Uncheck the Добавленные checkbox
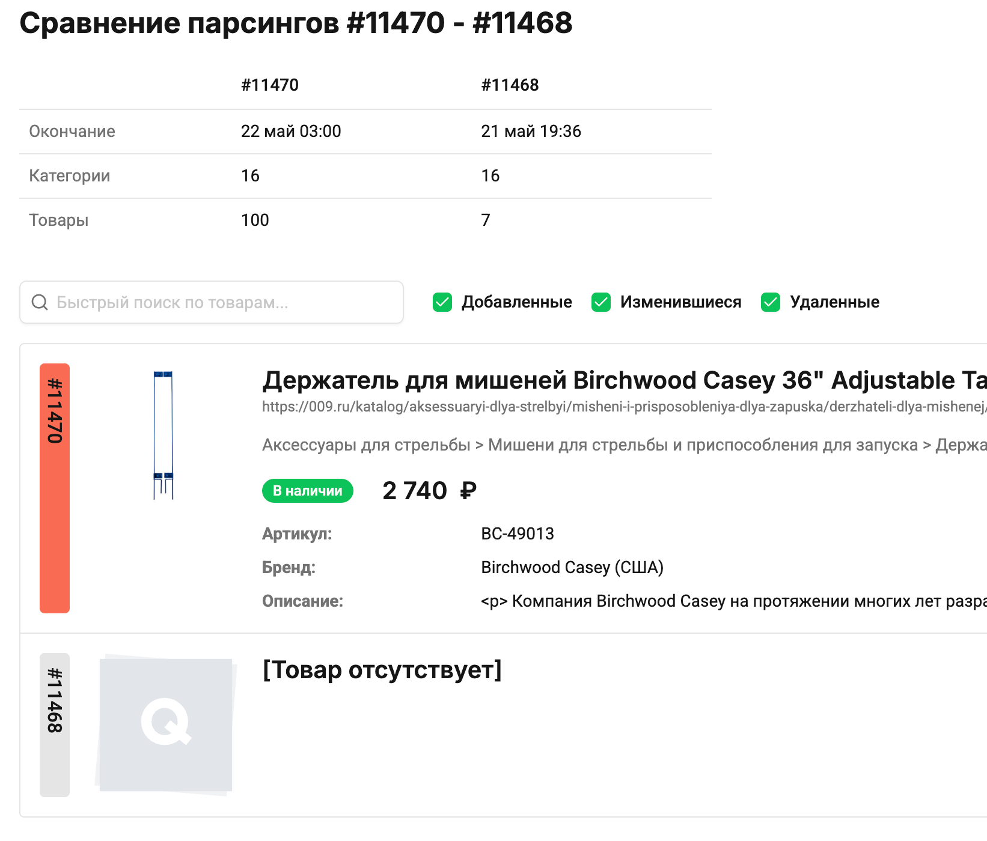The height and width of the screenshot is (841, 987). [442, 302]
